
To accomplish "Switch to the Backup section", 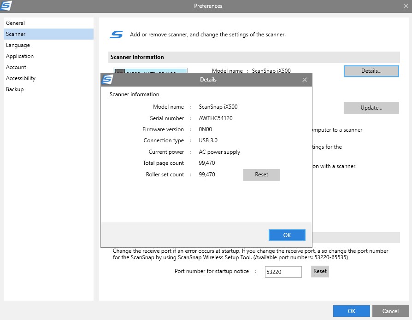I will coord(15,89).
